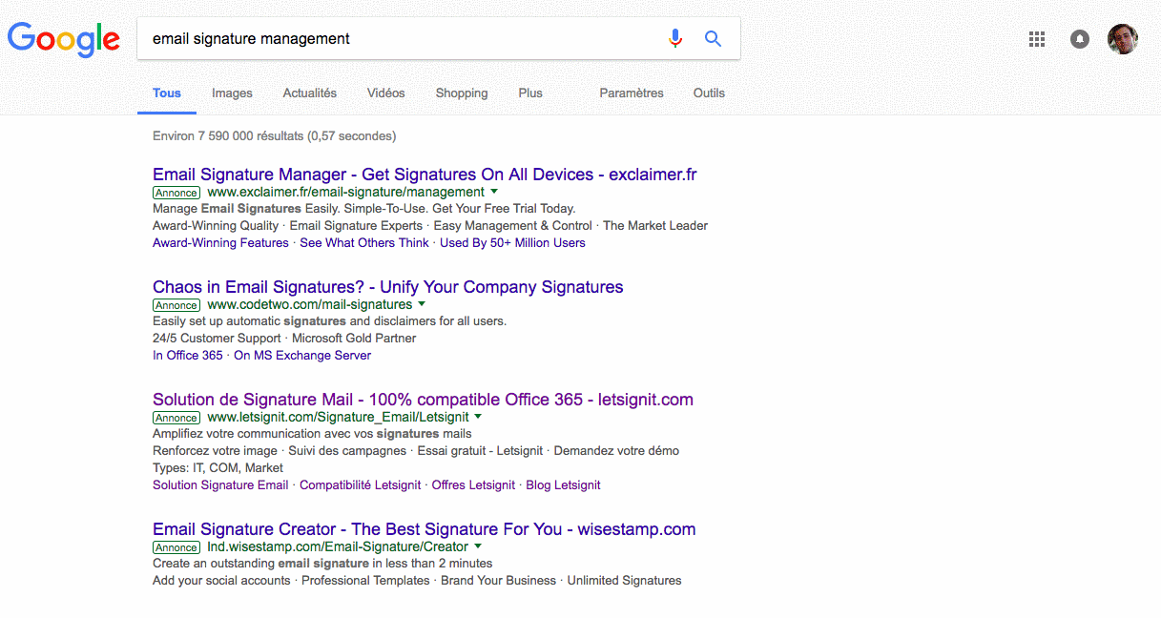
Task: Switch to the Actualités tab
Action: point(310,93)
